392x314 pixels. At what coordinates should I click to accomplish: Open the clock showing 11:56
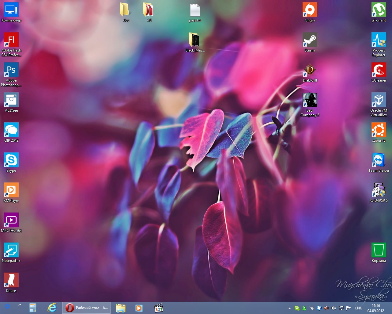(376, 308)
